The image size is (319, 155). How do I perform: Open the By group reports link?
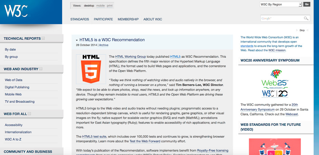pos(11,57)
